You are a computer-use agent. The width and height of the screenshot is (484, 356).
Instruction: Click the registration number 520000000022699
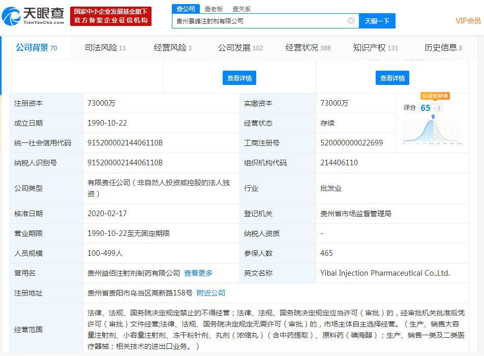[x=351, y=143]
